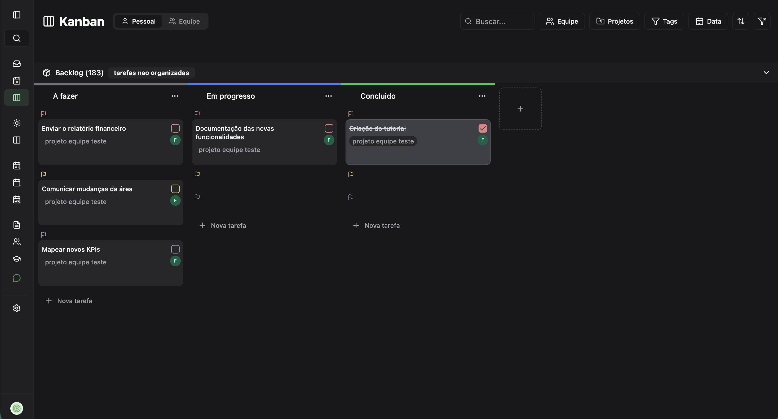778x419 pixels.
Task: Click inside the Buscar search field
Action: pos(497,21)
